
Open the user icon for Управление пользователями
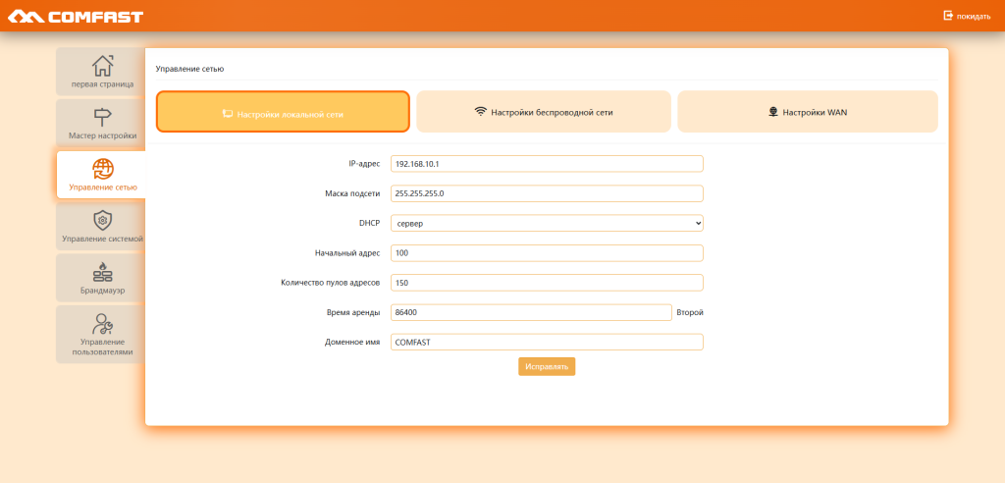(x=102, y=324)
